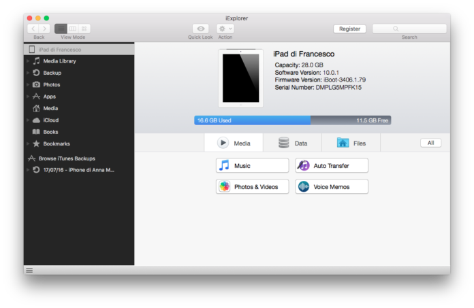Switch to icon grid view mode
474x308 pixels.
coord(84,29)
